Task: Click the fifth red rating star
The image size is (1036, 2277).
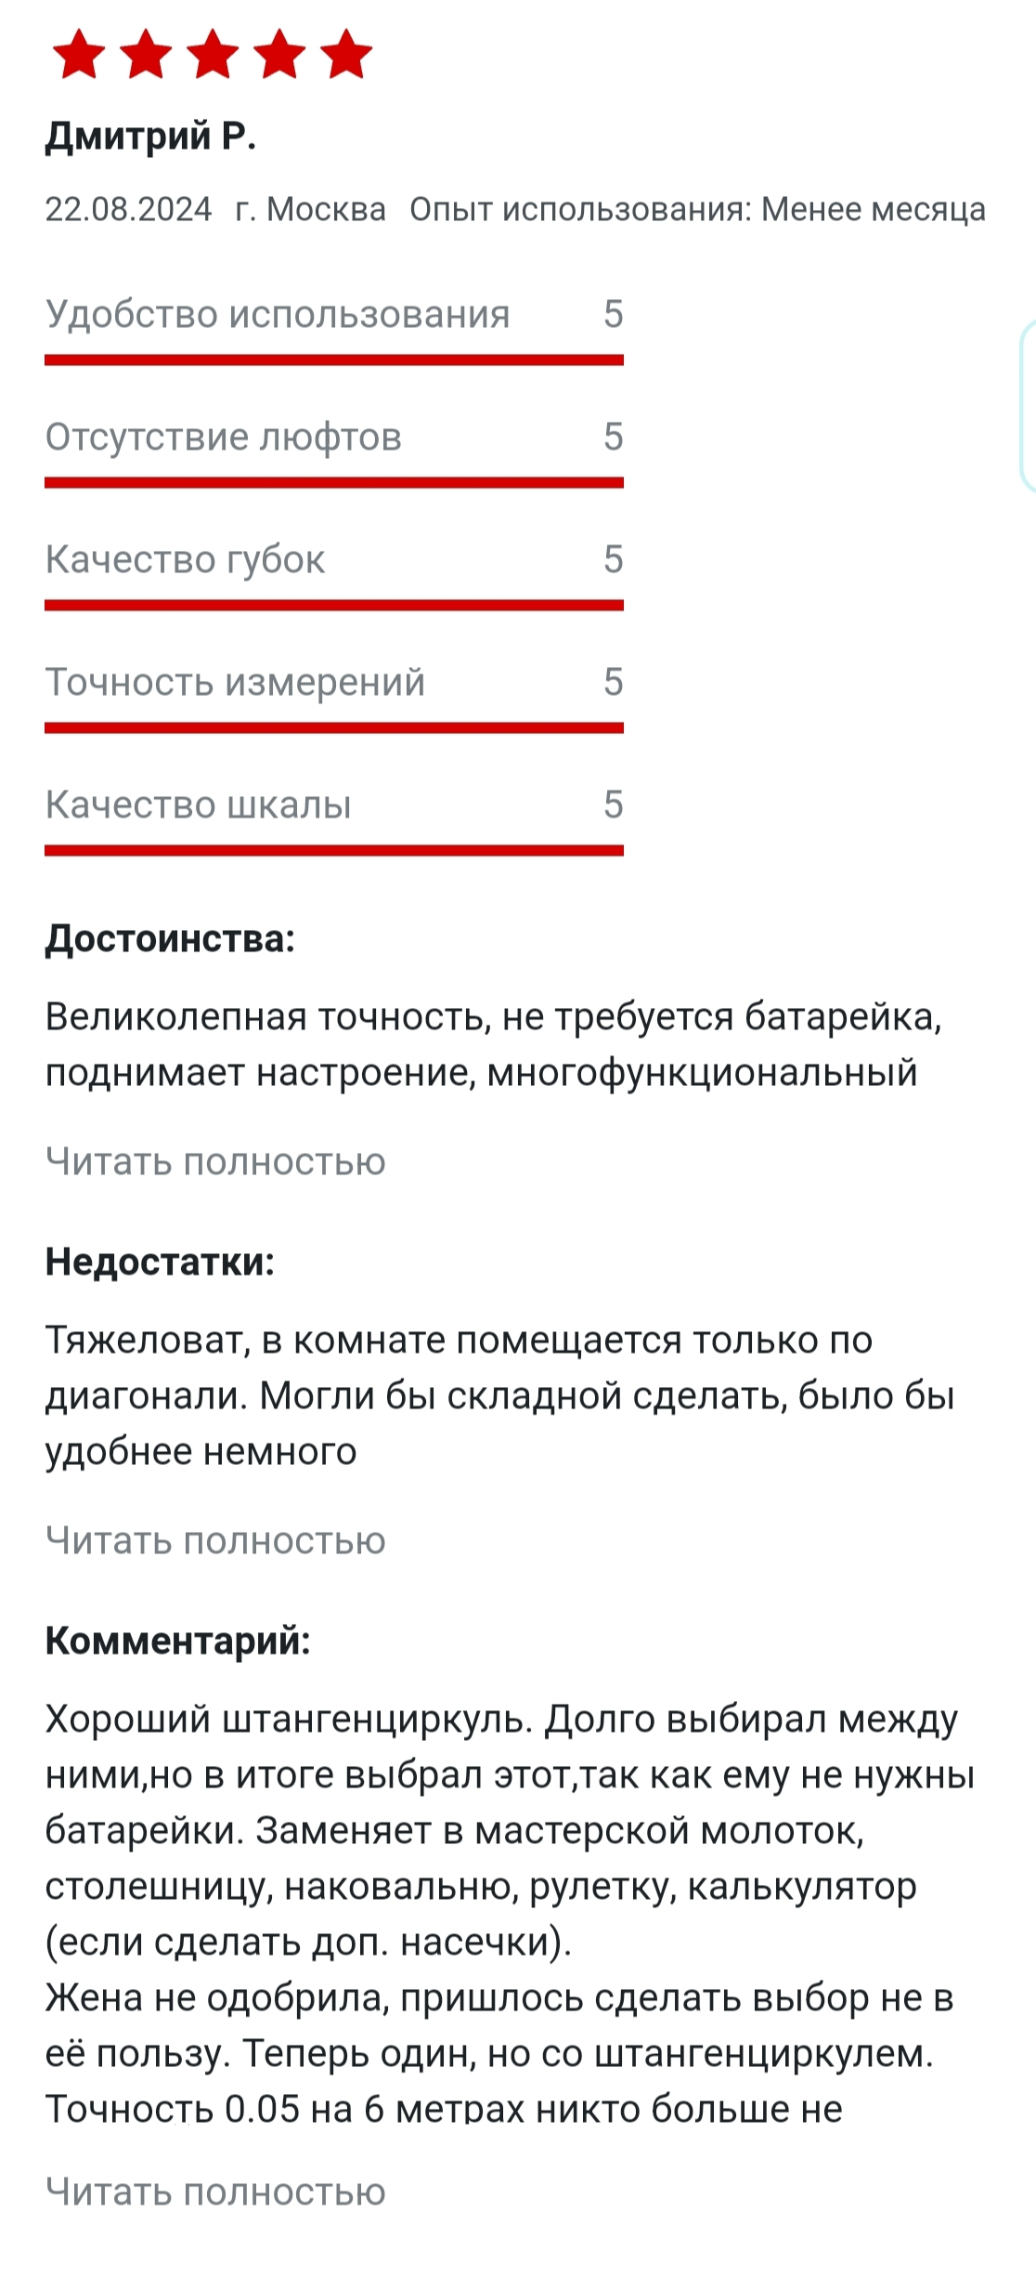Action: (x=346, y=54)
